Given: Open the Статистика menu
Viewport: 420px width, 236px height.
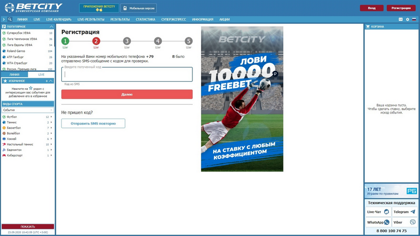Looking at the screenshot, I should tap(145, 19).
